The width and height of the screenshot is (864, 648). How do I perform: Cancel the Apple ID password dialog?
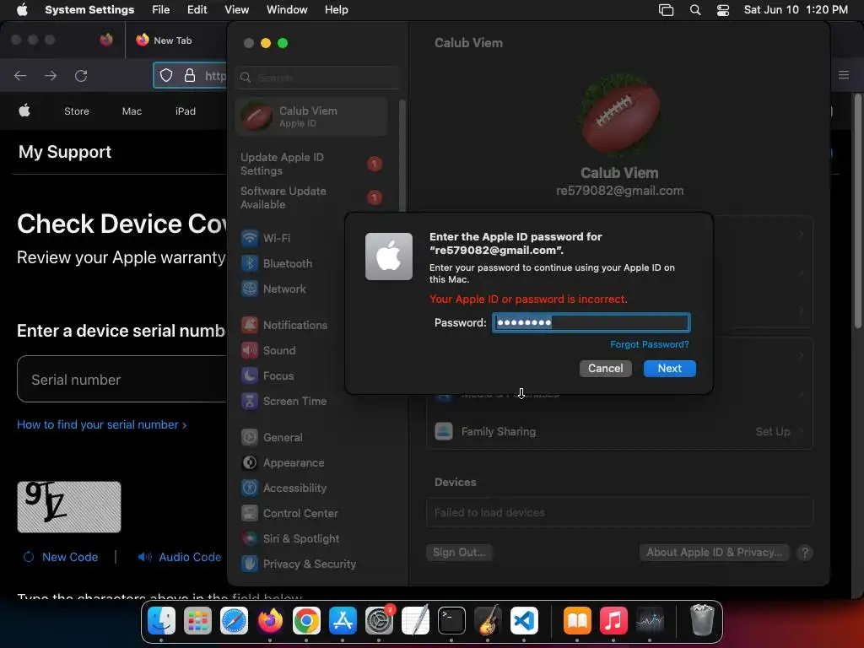(605, 368)
